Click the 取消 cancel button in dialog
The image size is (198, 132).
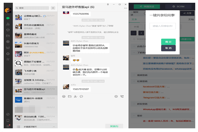(168, 48)
